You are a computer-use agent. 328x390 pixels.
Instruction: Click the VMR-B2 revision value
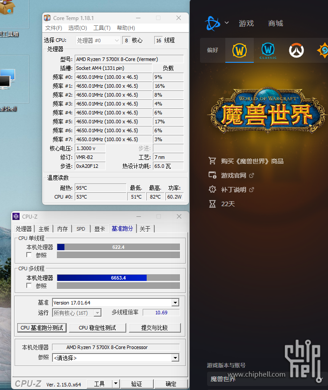click(x=90, y=157)
